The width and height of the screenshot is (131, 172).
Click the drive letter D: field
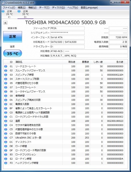[x=67, y=47]
